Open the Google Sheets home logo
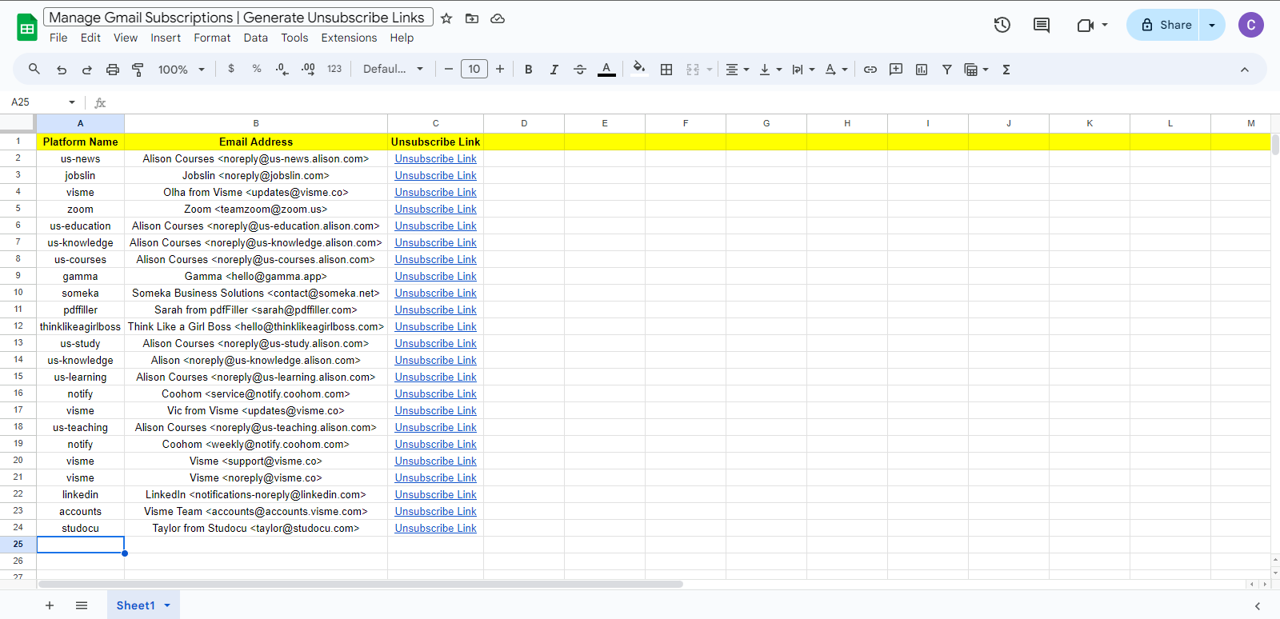This screenshot has height=619, width=1280. tap(27, 28)
